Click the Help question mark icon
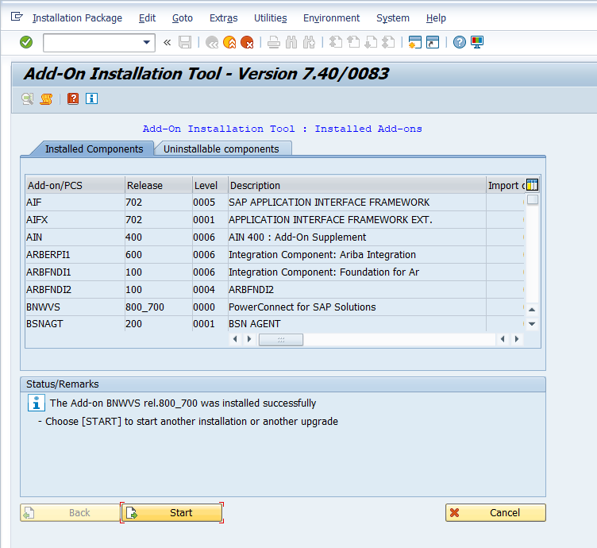This screenshot has width=597, height=548. tap(459, 42)
